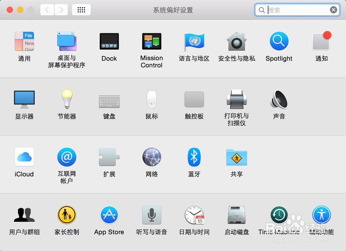Focus the 搜索 search field
This screenshot has height=251, width=346.
pyautogui.click(x=297, y=10)
